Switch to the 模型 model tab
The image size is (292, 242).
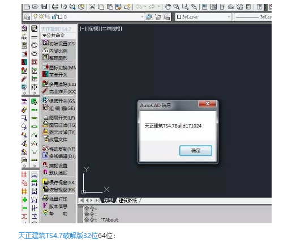pos(108,201)
